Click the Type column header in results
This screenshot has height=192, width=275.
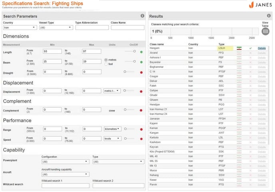(x=221, y=44)
